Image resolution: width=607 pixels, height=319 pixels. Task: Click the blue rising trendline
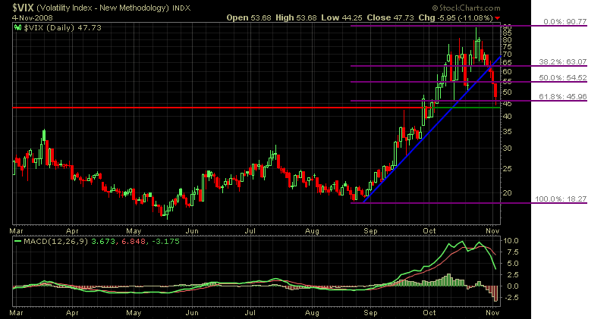(433, 127)
